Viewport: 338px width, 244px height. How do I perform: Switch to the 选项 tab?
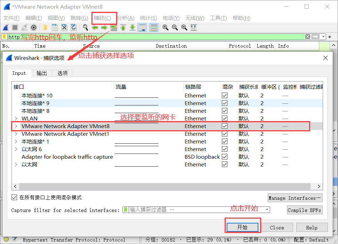click(62, 73)
